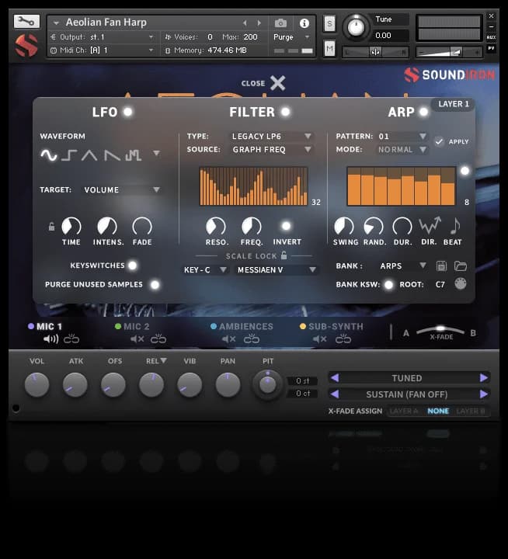508x559 pixels.
Task: Click the arp direction icon
Action: pyautogui.click(x=430, y=226)
